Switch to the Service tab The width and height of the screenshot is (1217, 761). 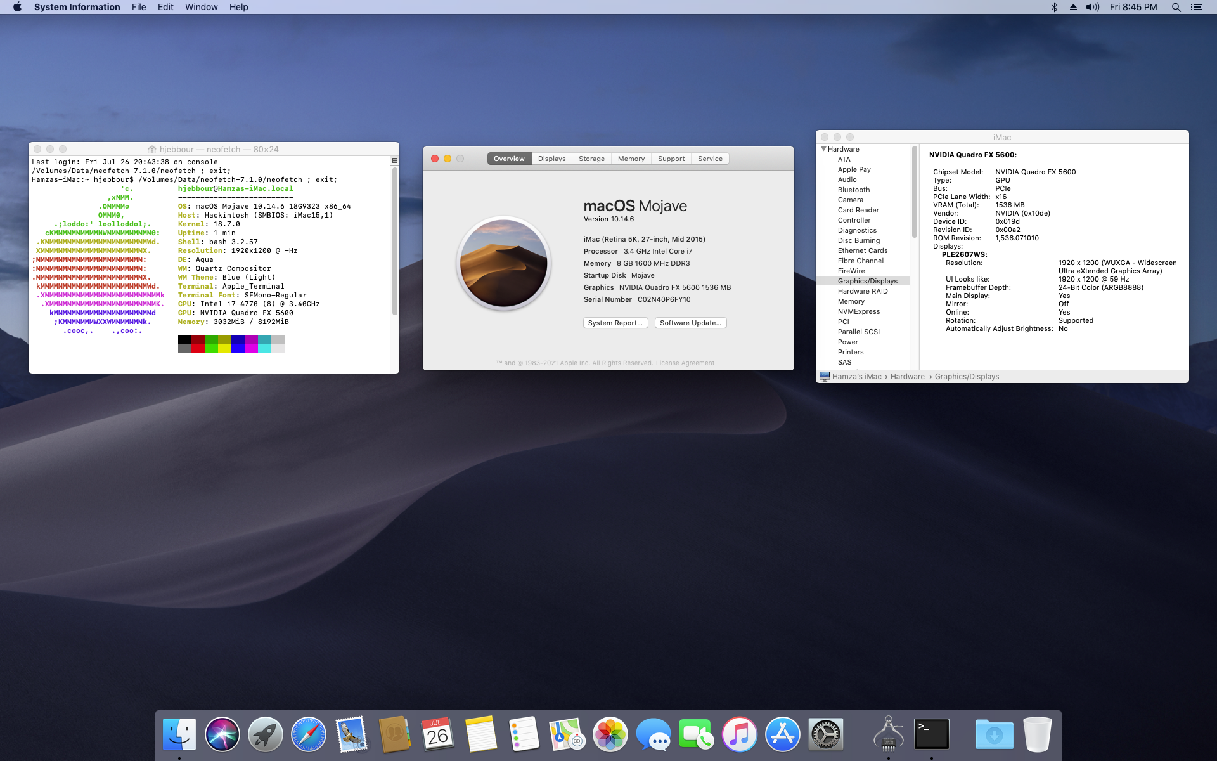point(710,159)
